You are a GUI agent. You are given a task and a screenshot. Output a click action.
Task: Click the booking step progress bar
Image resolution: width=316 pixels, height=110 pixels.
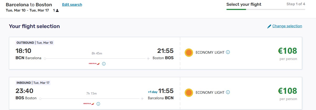click(x=266, y=9)
